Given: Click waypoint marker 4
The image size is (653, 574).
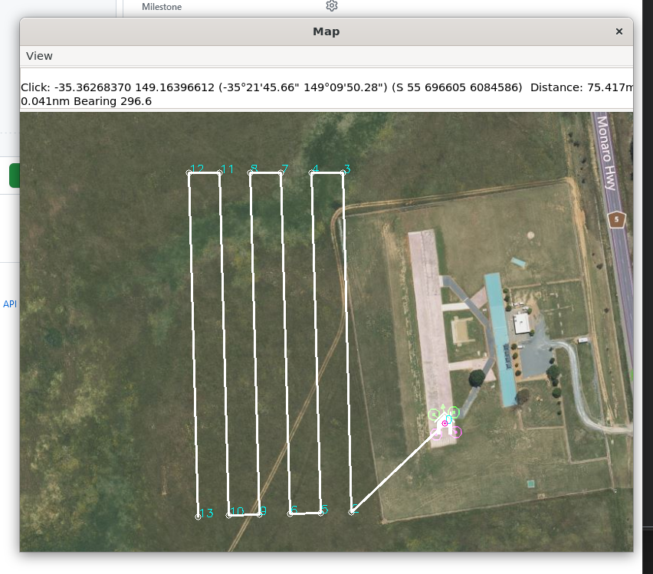Looking at the screenshot, I should [x=312, y=174].
